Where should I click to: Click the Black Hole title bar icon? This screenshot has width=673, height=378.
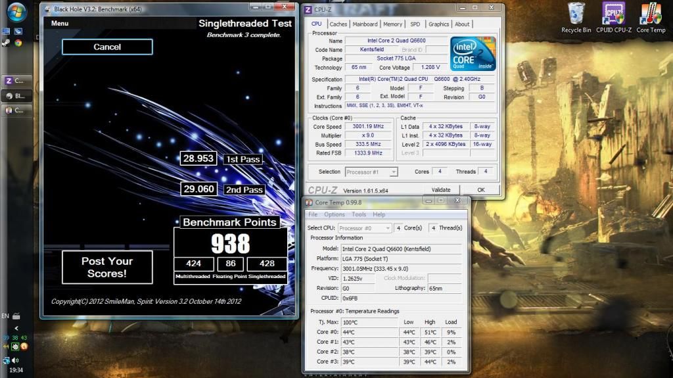click(x=47, y=9)
